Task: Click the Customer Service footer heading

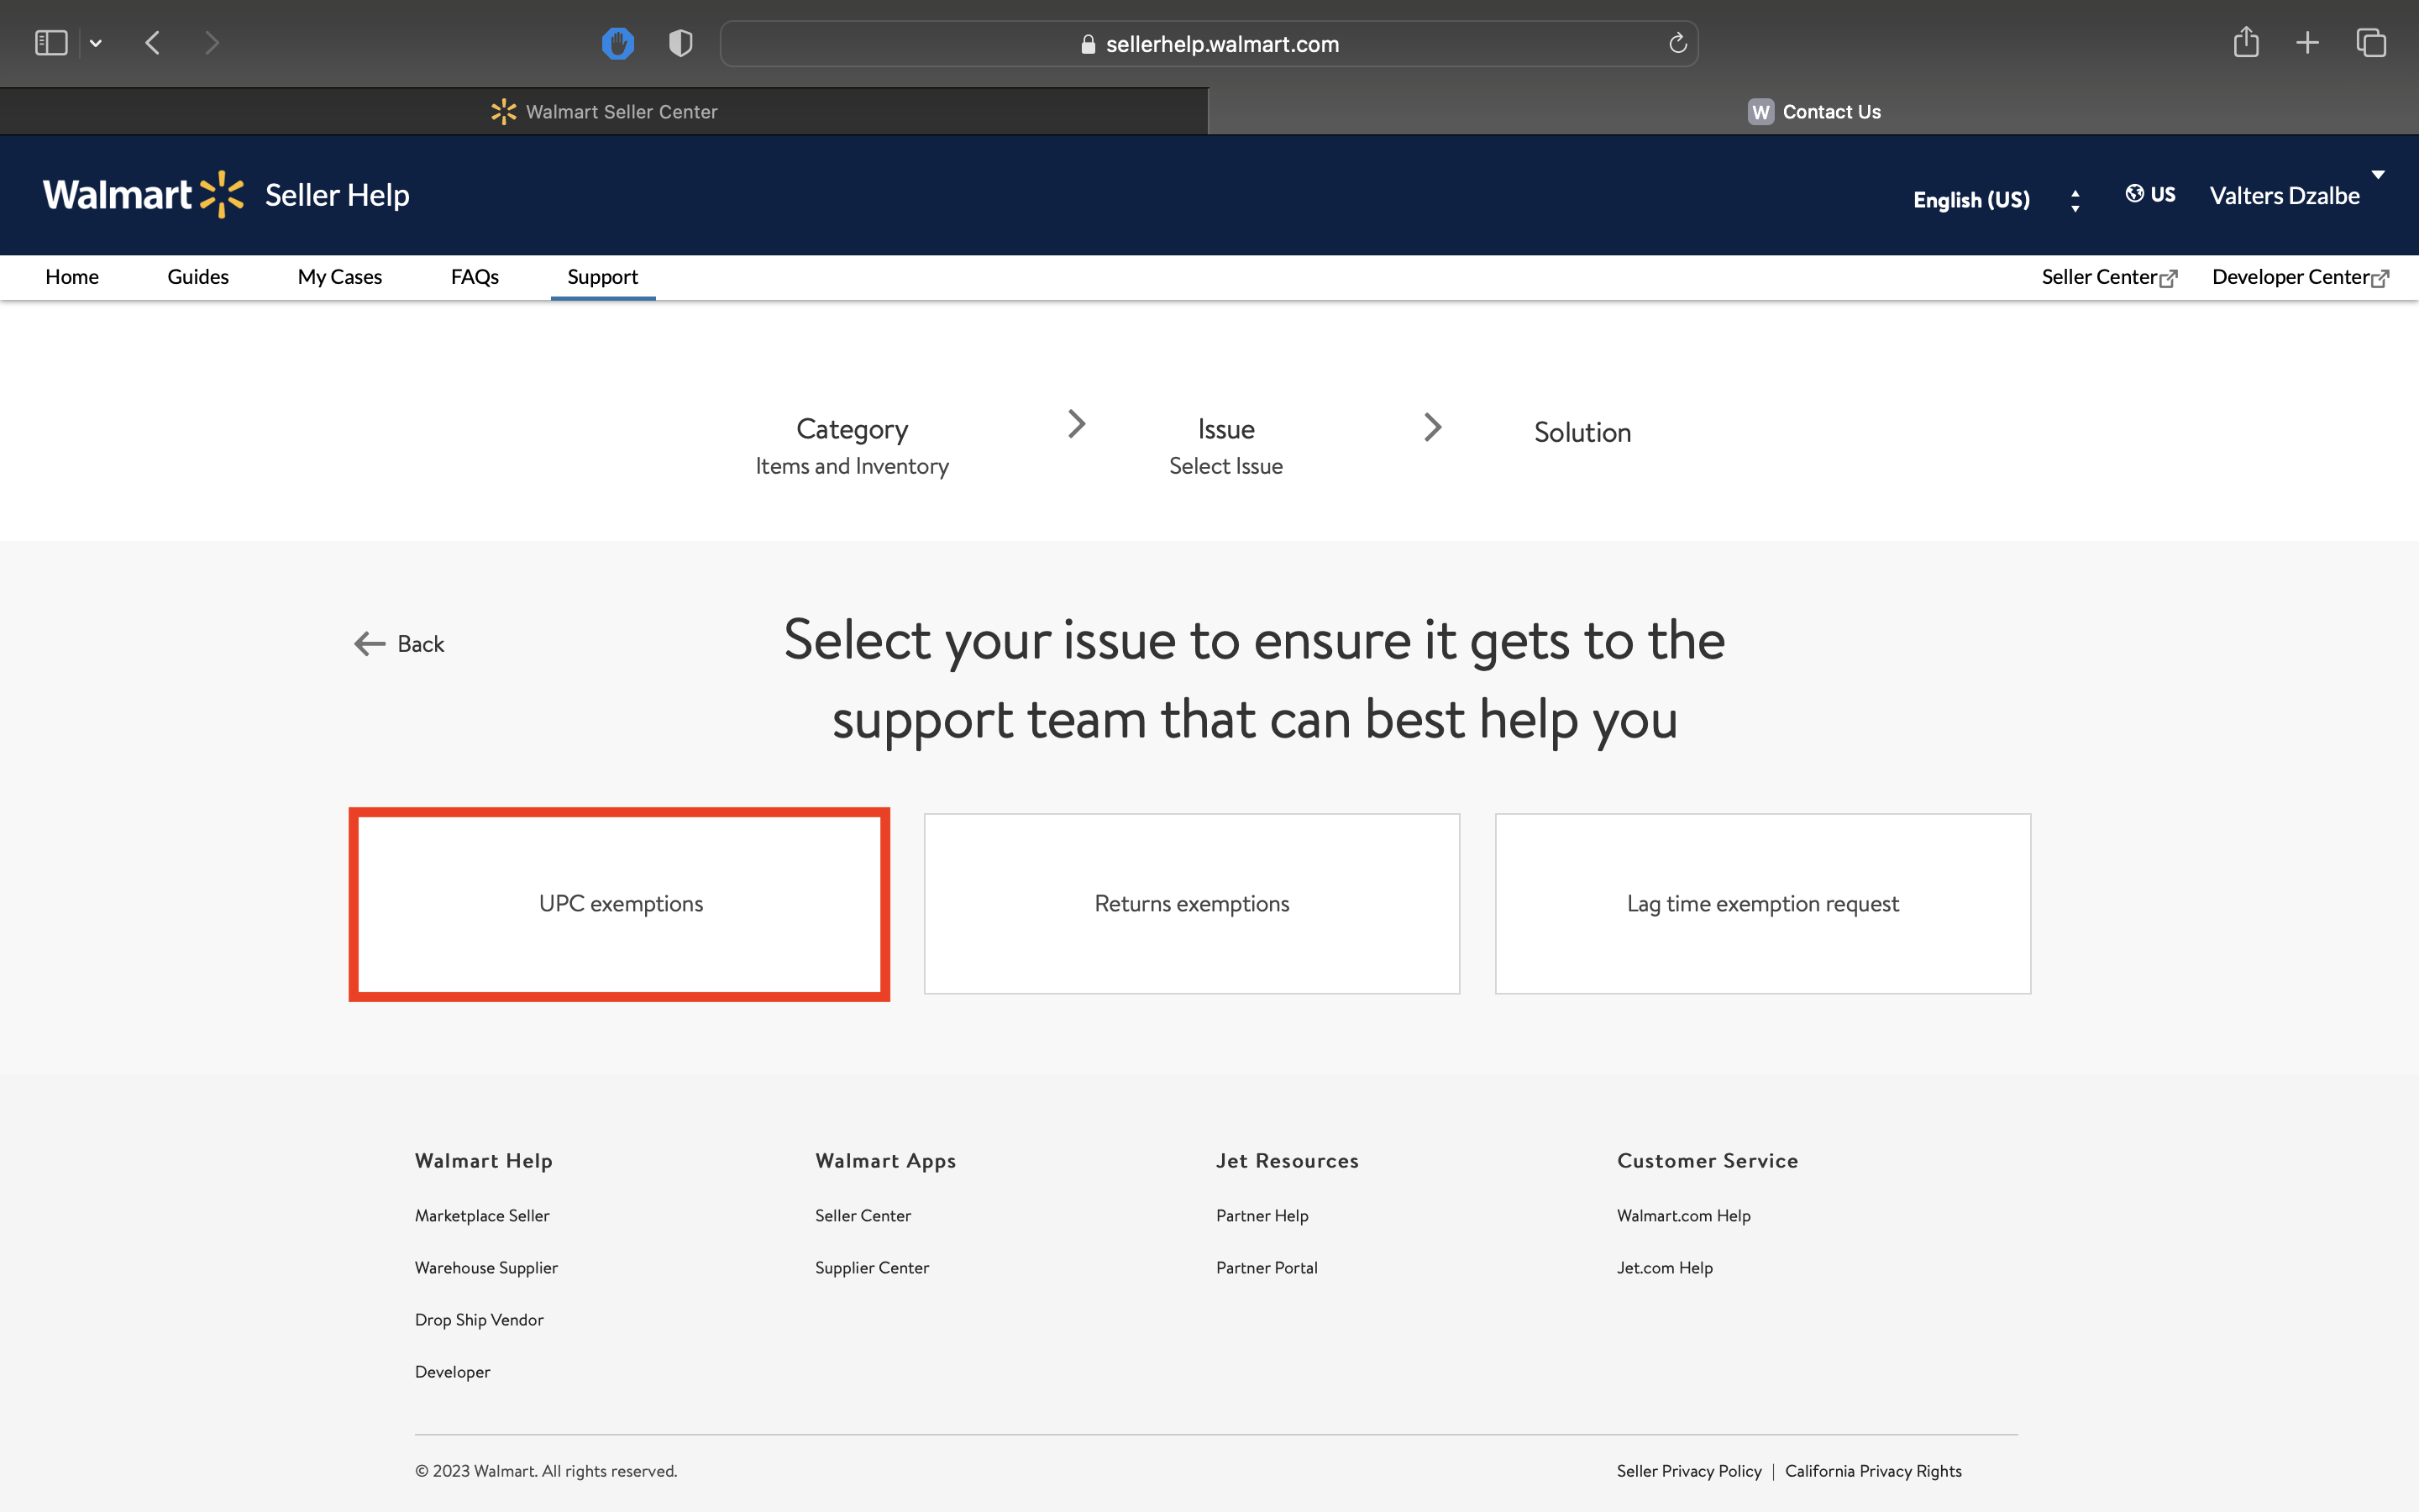Action: 1708,1161
